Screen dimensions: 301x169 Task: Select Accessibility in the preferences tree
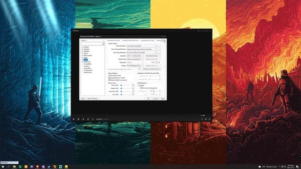(x=87, y=64)
